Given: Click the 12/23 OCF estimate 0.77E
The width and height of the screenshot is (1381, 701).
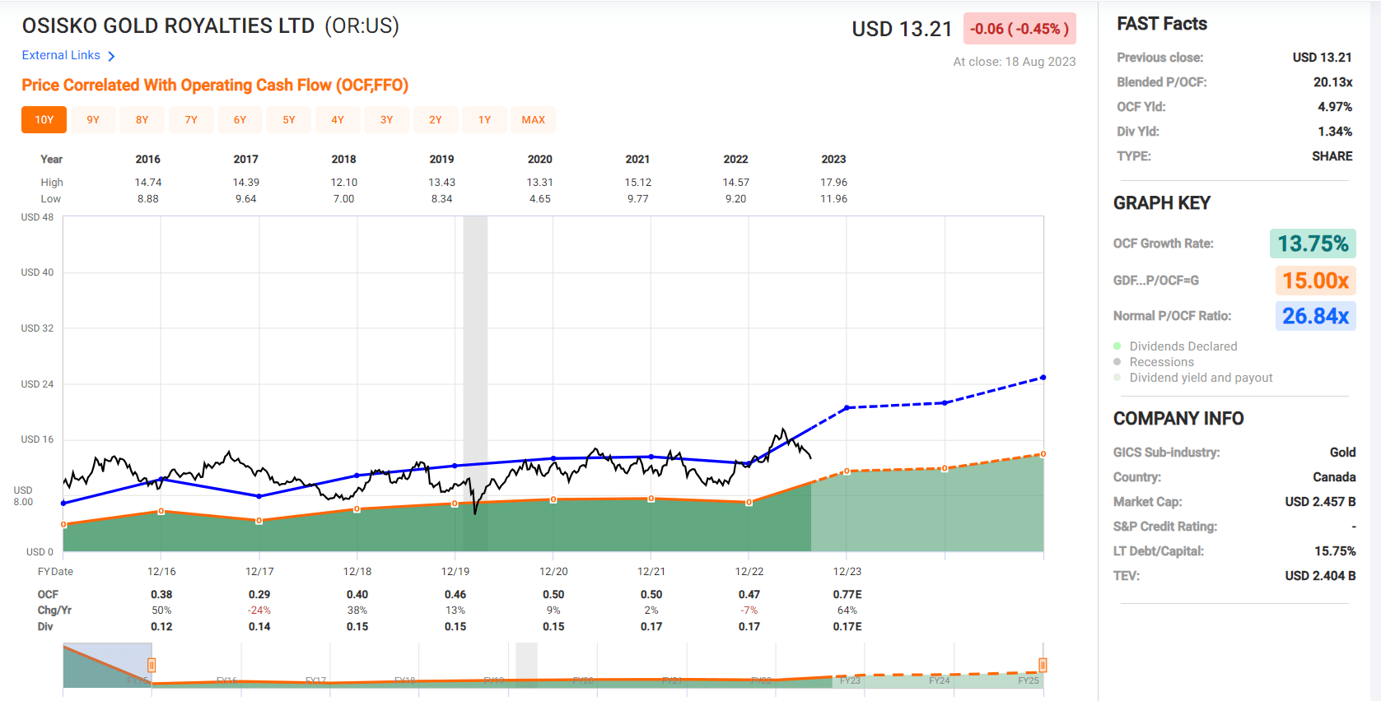Looking at the screenshot, I should click(847, 595).
